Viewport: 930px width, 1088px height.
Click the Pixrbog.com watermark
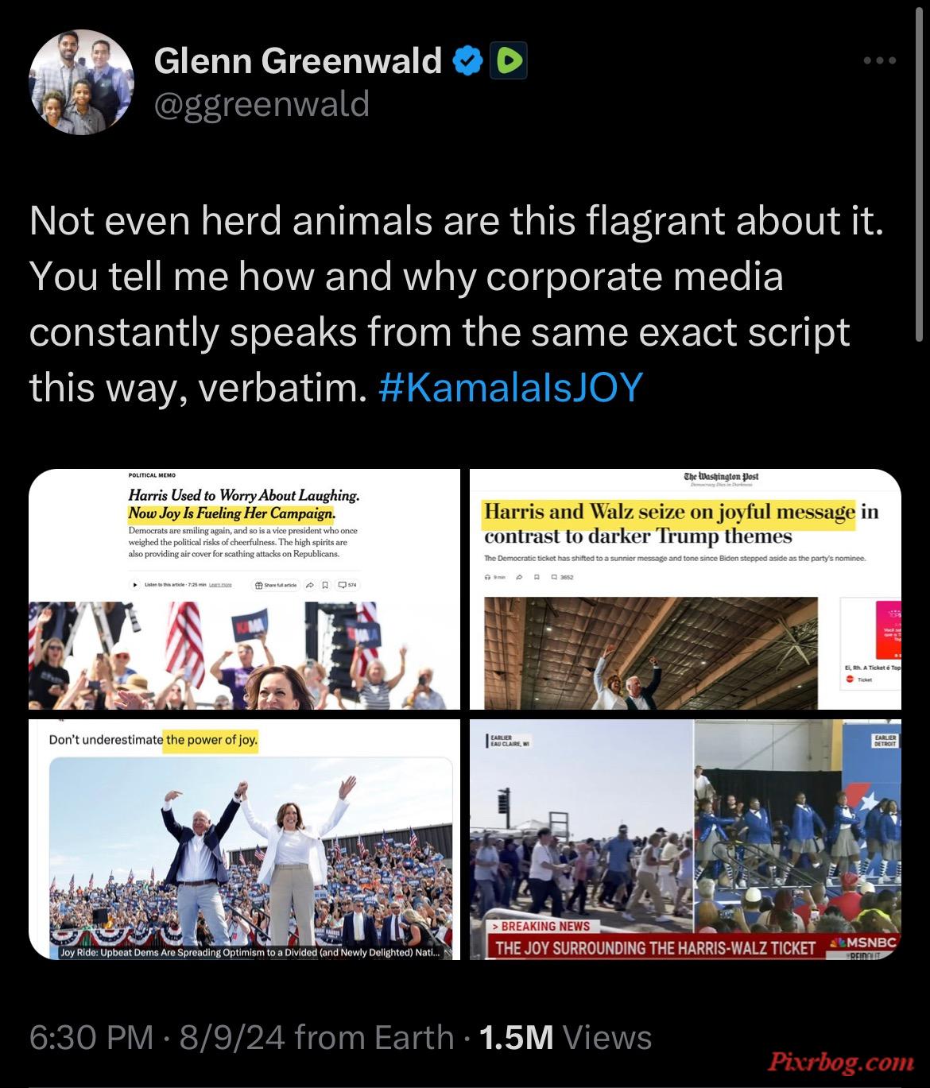pyautogui.click(x=841, y=1061)
